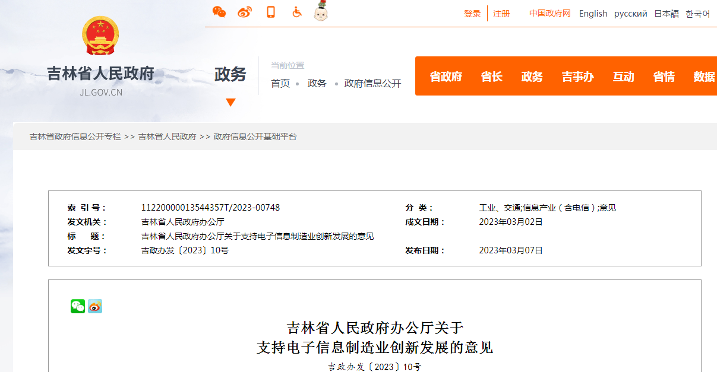Viewport: 717px width, 372px height.
Task: Share article via green WeChat icon
Action: tap(78, 306)
